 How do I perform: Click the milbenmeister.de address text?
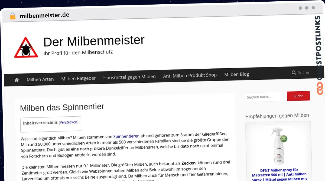pos(44,15)
